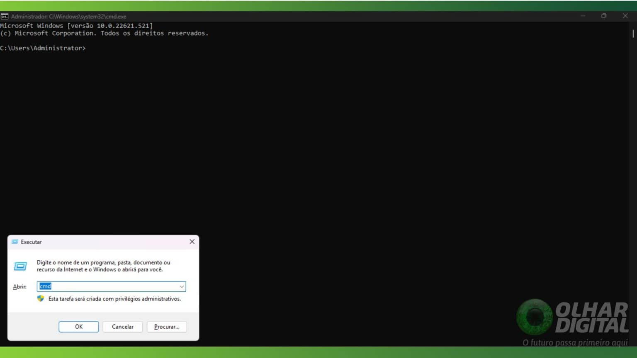Image resolution: width=637 pixels, height=358 pixels.
Task: Open the Abrir history dropdown arrow
Action: (x=181, y=286)
